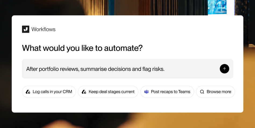The image size is (255, 128).
Task: Choose Keep deal stages current suggestion
Action: (108, 92)
